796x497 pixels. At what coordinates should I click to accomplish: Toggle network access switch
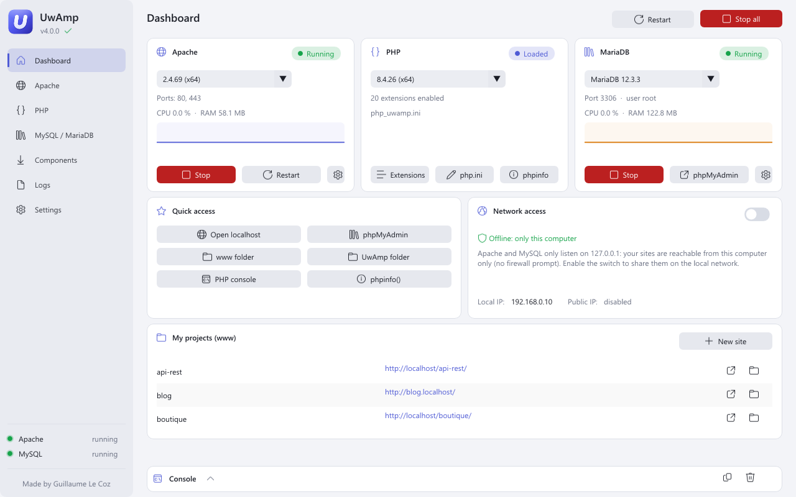tap(757, 214)
